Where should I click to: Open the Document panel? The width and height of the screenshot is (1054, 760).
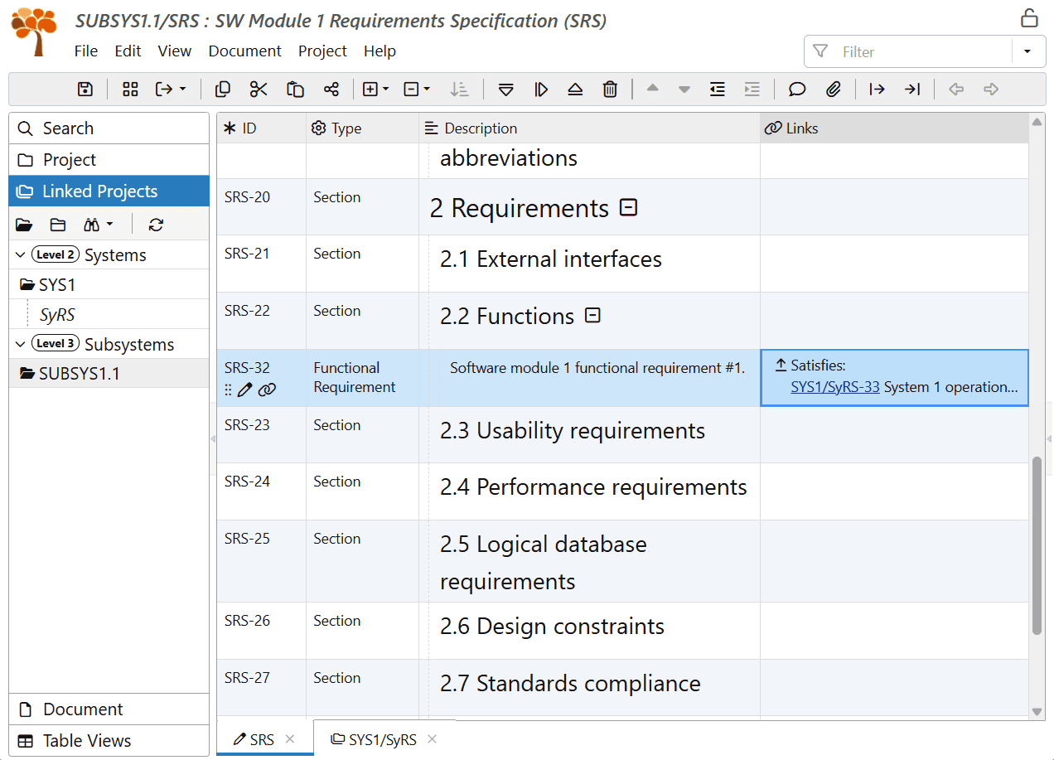(109, 709)
